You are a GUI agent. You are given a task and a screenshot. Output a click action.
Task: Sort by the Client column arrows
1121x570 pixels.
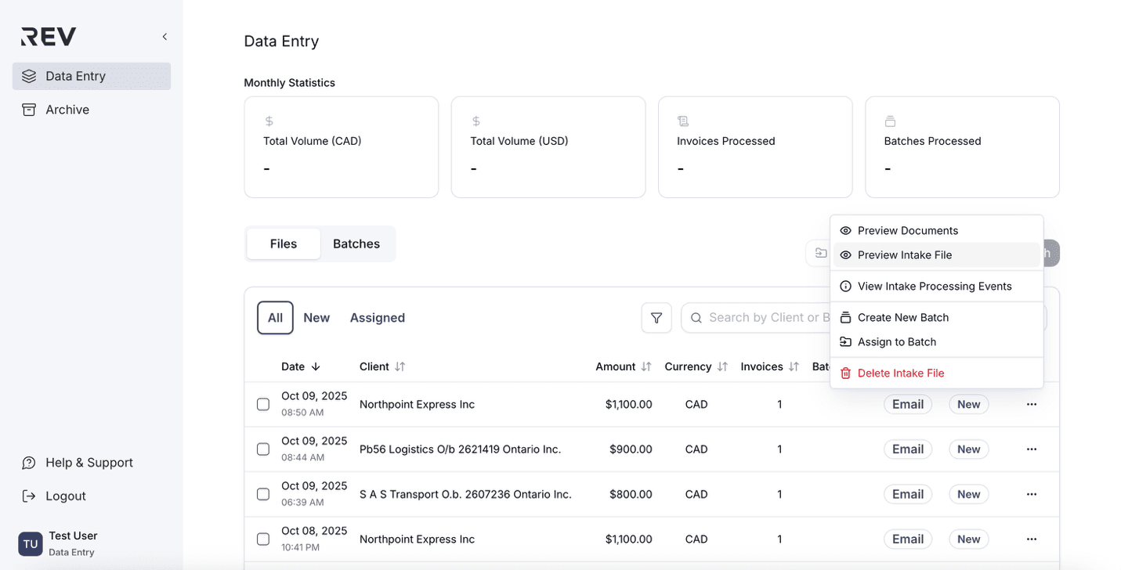400,366
